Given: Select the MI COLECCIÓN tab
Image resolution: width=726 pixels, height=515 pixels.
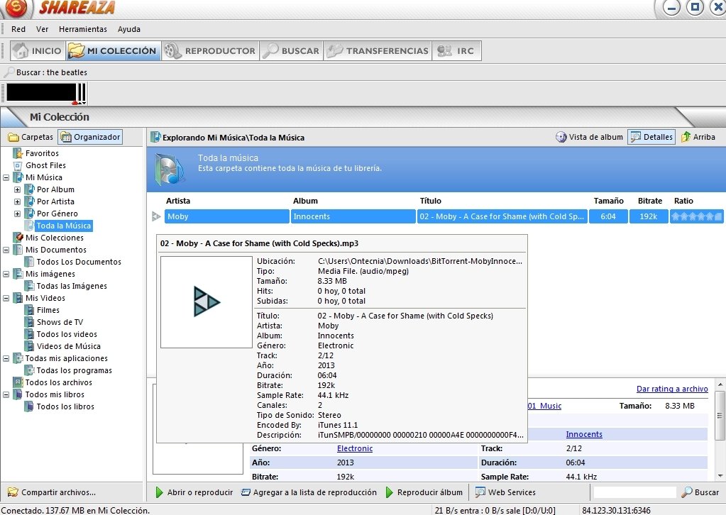Looking at the screenshot, I should (x=113, y=51).
